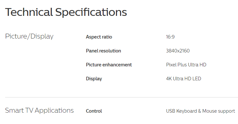
Task: Select USB Keyboard & Mouse support text
Action: coord(201,111)
